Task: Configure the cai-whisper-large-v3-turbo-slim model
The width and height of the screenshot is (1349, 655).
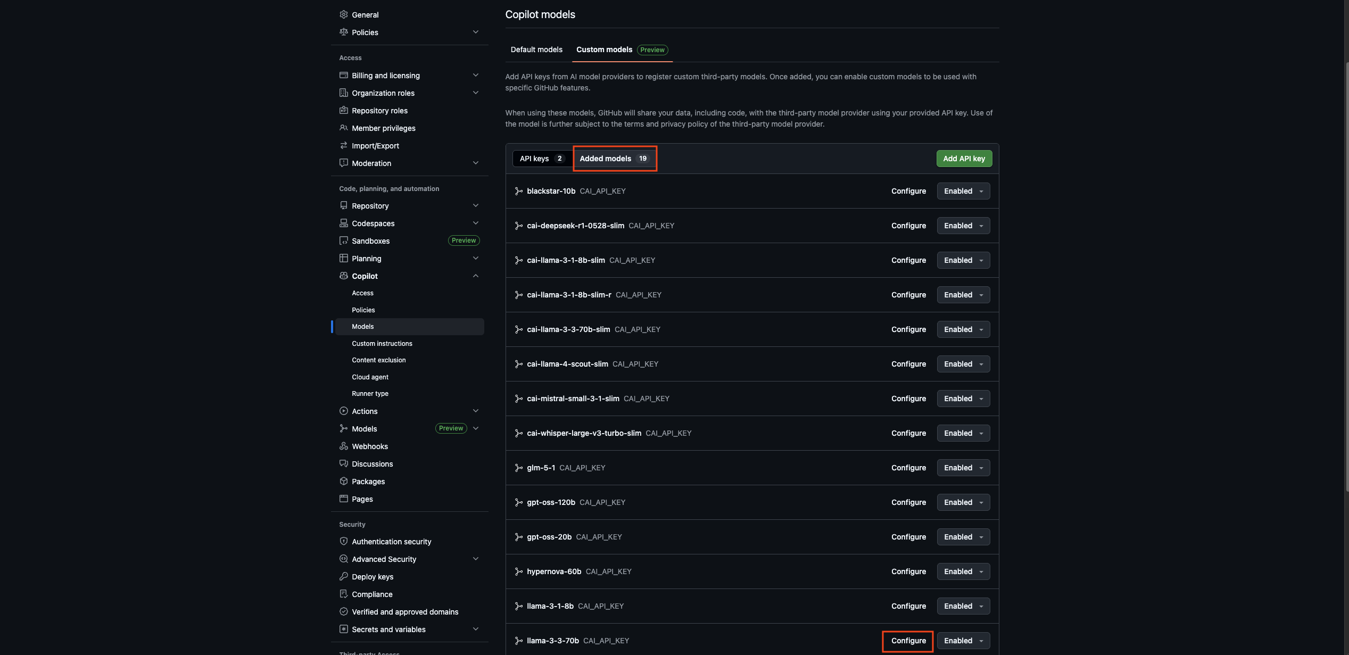Action: point(908,433)
